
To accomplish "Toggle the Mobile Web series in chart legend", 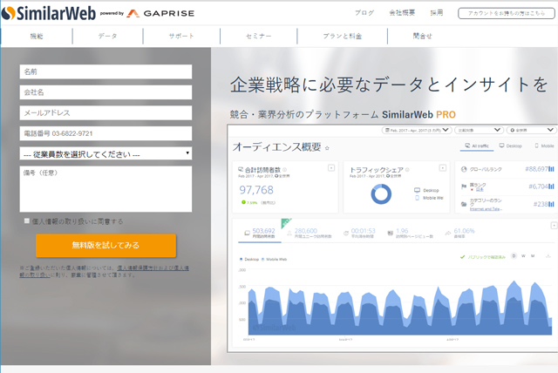I will point(275,259).
